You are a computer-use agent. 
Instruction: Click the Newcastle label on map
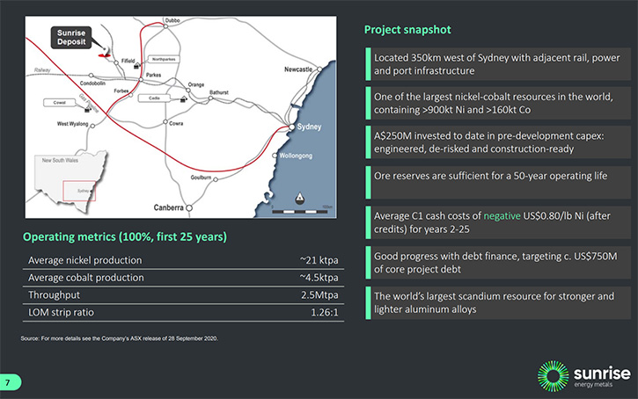298,69
